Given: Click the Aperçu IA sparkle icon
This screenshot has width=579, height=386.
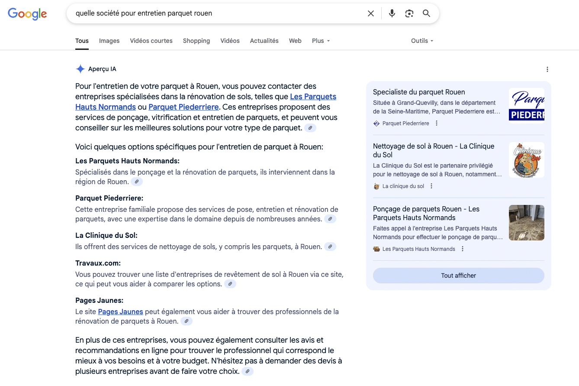Looking at the screenshot, I should pyautogui.click(x=80, y=68).
